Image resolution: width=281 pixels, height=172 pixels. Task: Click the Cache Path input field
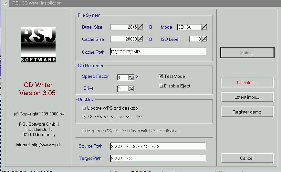158,52
